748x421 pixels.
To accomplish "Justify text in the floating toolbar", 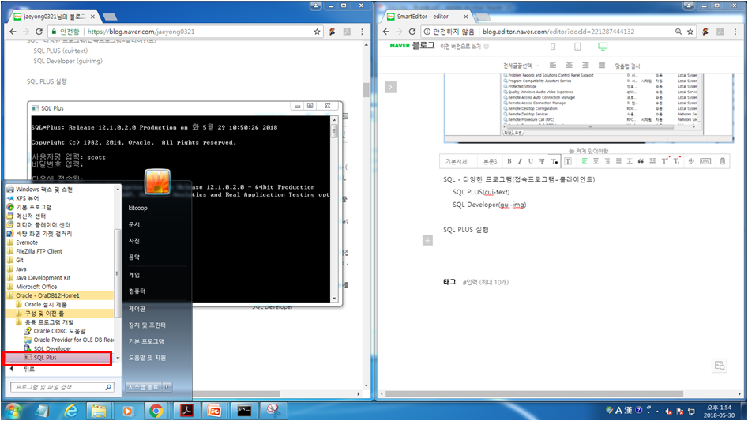I will tap(618, 161).
